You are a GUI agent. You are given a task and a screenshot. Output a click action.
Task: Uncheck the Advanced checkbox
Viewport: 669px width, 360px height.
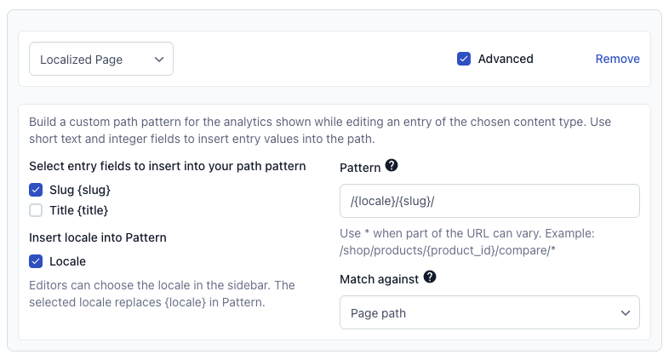coord(464,59)
